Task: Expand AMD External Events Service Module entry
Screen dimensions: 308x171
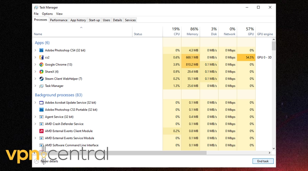Action: point(35,138)
